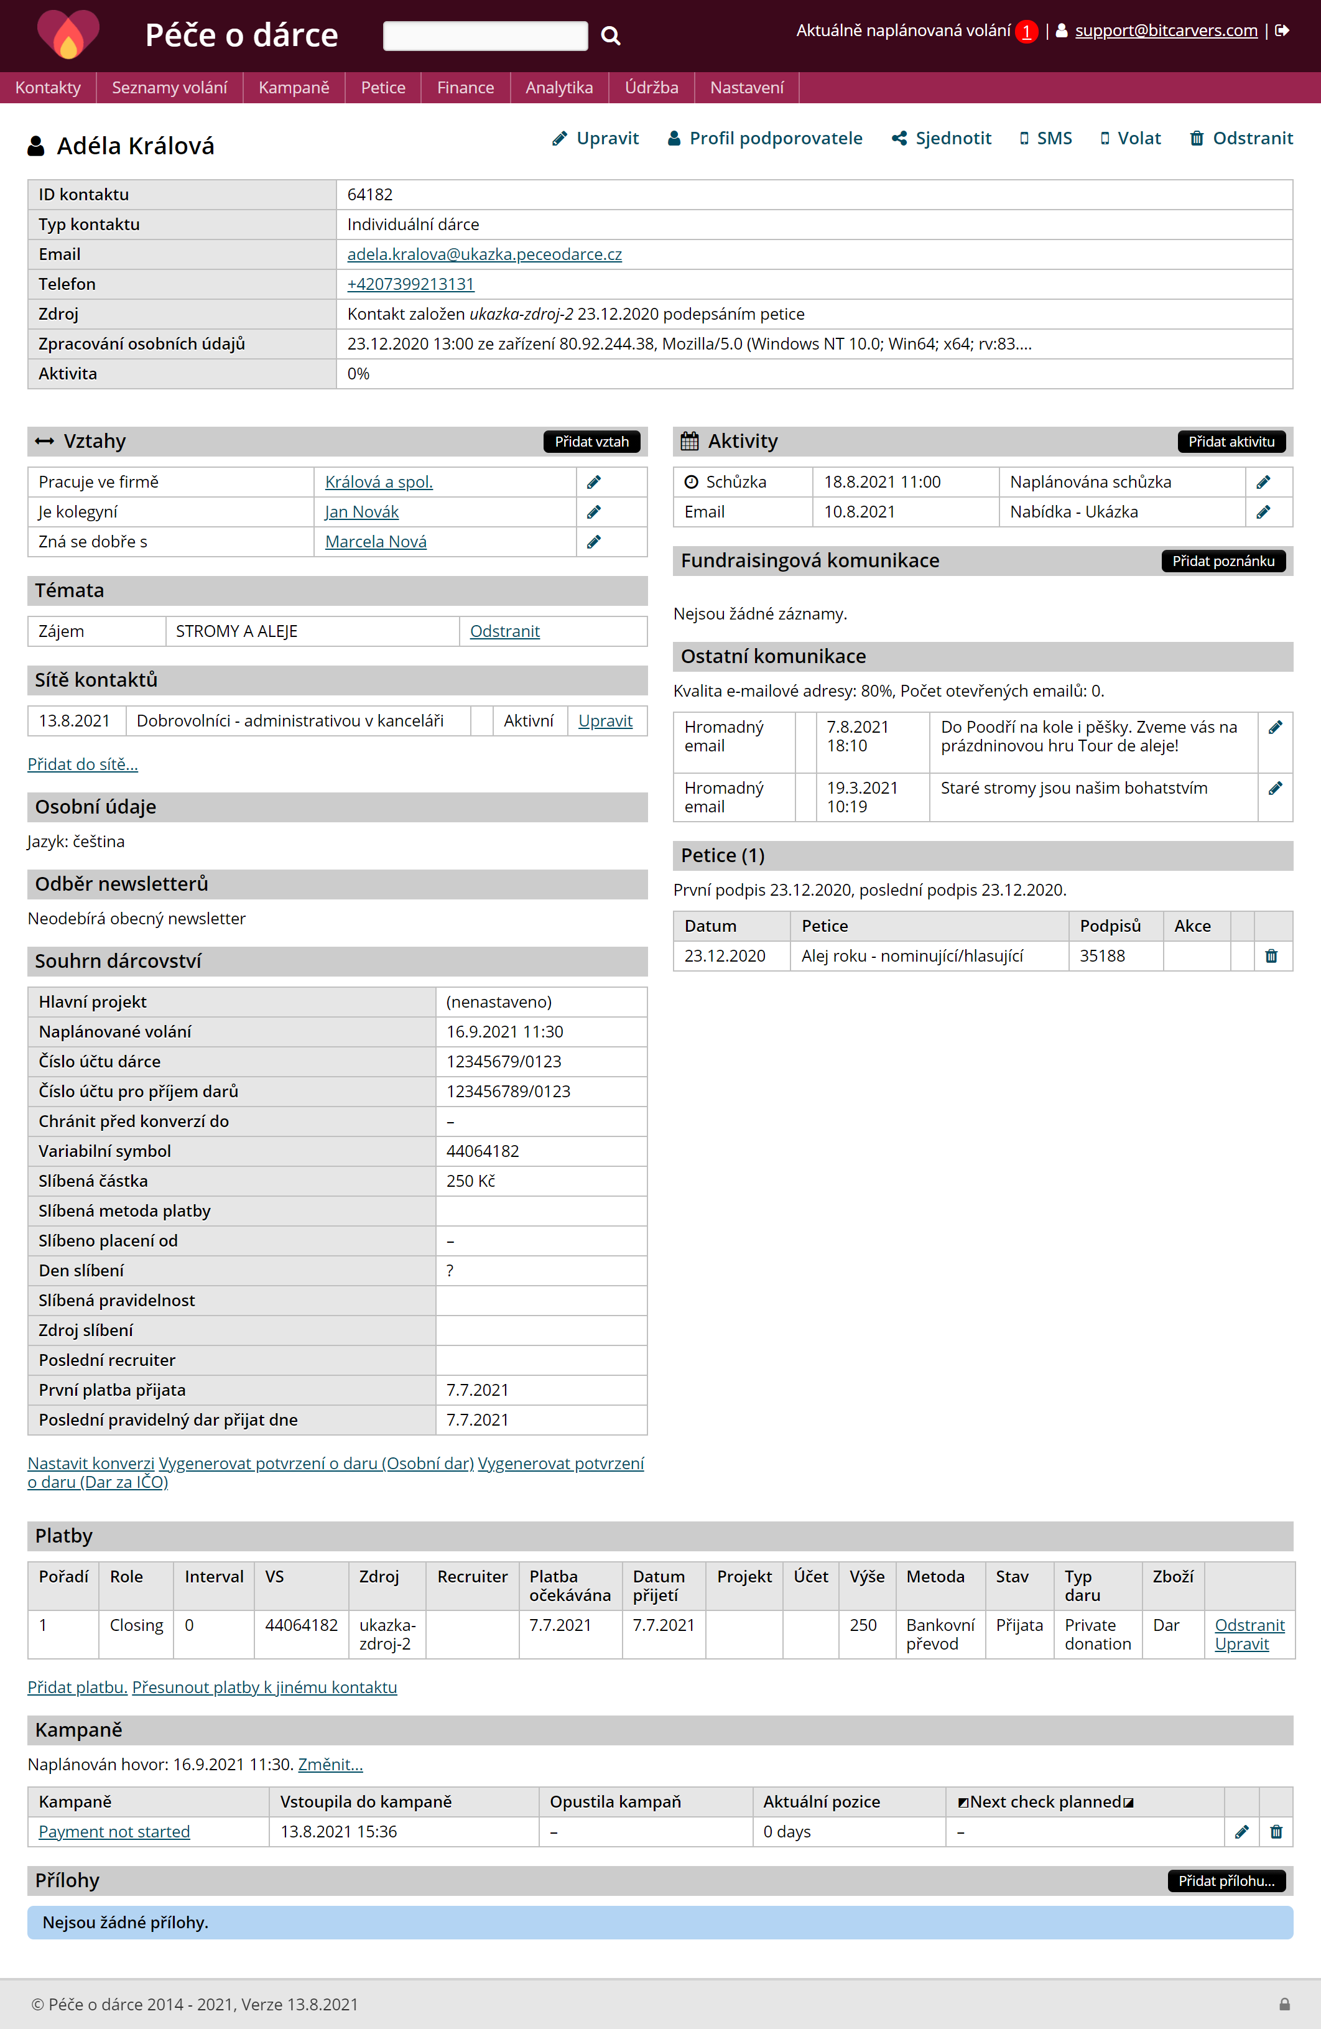Click trash icon in Payment not started row

pyautogui.click(x=1276, y=1831)
